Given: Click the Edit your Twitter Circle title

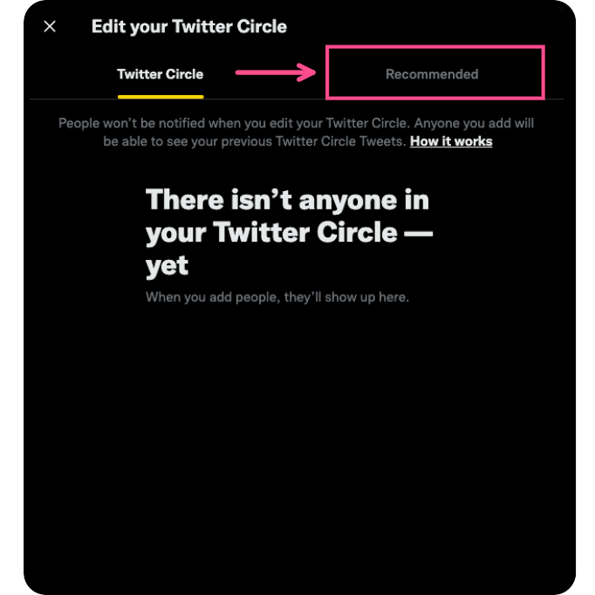Looking at the screenshot, I should pos(189,26).
